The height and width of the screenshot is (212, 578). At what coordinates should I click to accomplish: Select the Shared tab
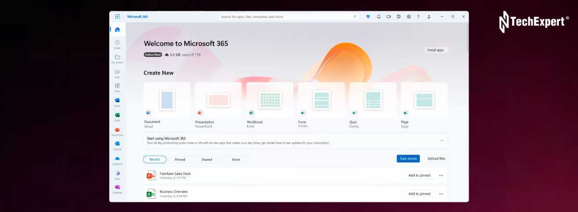(207, 159)
